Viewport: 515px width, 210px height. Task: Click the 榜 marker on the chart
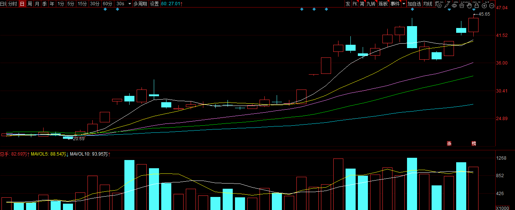[x=474, y=143]
